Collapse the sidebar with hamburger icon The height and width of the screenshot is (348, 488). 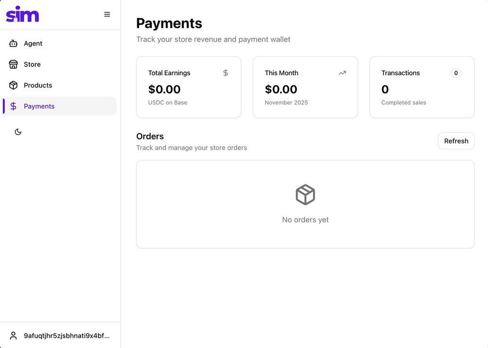(x=107, y=14)
